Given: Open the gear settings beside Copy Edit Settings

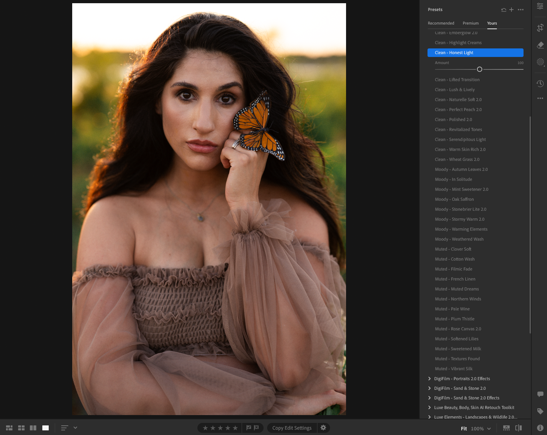Looking at the screenshot, I should [x=323, y=428].
